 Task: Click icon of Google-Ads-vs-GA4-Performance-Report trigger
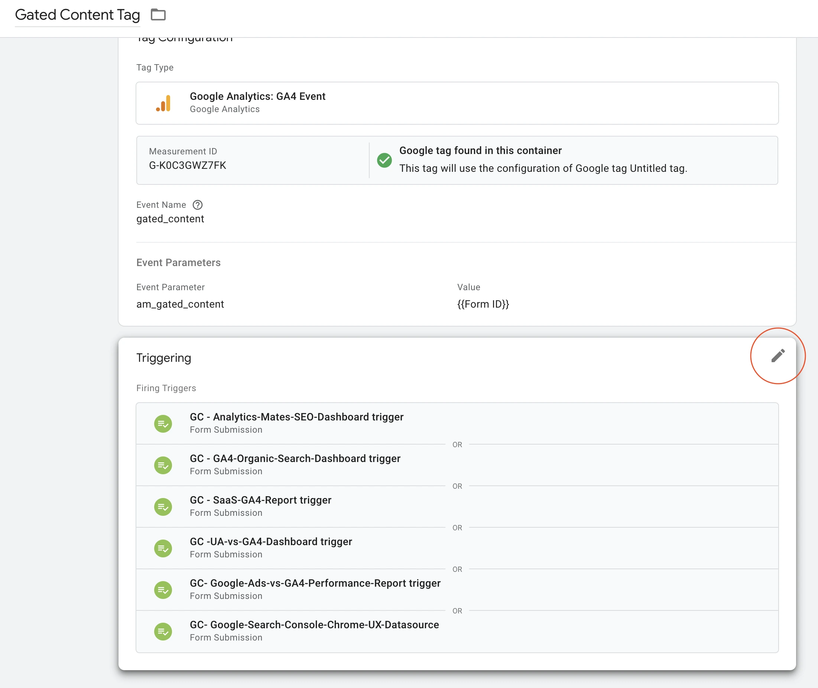163,590
